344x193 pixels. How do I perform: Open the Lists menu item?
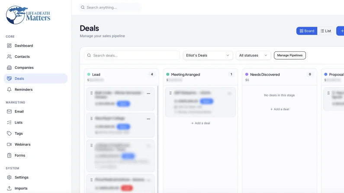tap(19, 122)
